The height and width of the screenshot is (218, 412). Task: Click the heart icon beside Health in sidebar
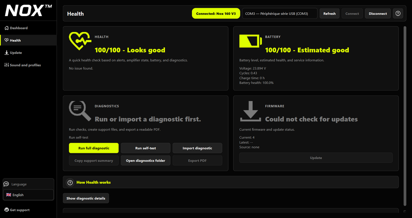click(x=7, y=40)
